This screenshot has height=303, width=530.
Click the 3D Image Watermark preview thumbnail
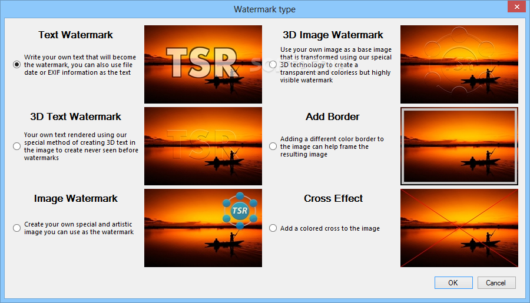[x=459, y=64]
